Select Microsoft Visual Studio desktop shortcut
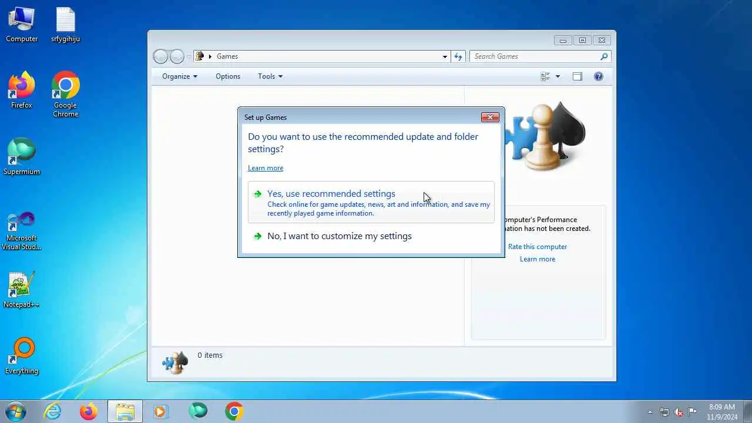The width and height of the screenshot is (752, 423). (x=22, y=229)
